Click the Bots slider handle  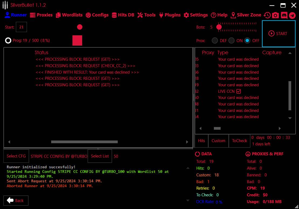click(x=219, y=27)
